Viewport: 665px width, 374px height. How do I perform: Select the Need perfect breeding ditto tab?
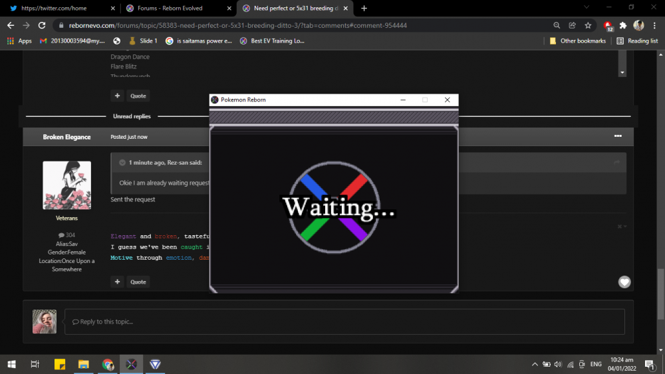click(293, 8)
